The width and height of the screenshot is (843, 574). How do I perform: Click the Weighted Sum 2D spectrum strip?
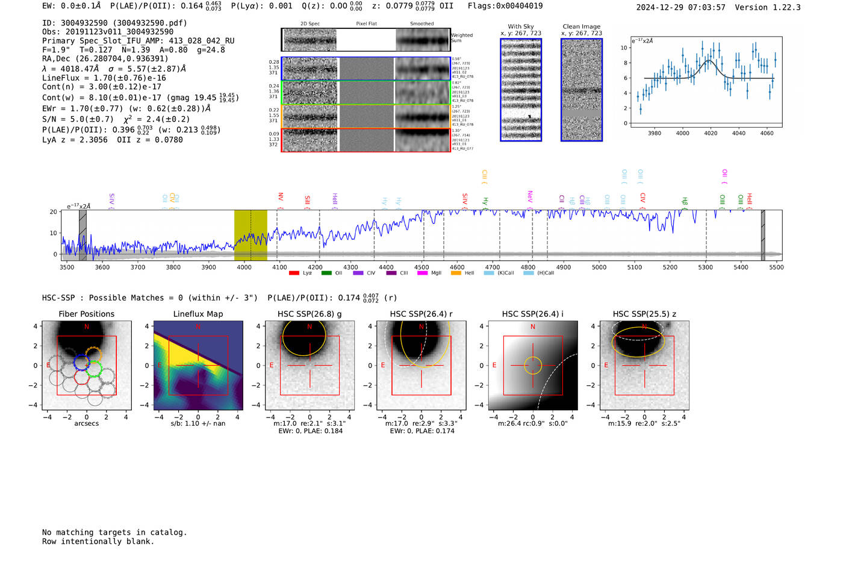coord(366,40)
